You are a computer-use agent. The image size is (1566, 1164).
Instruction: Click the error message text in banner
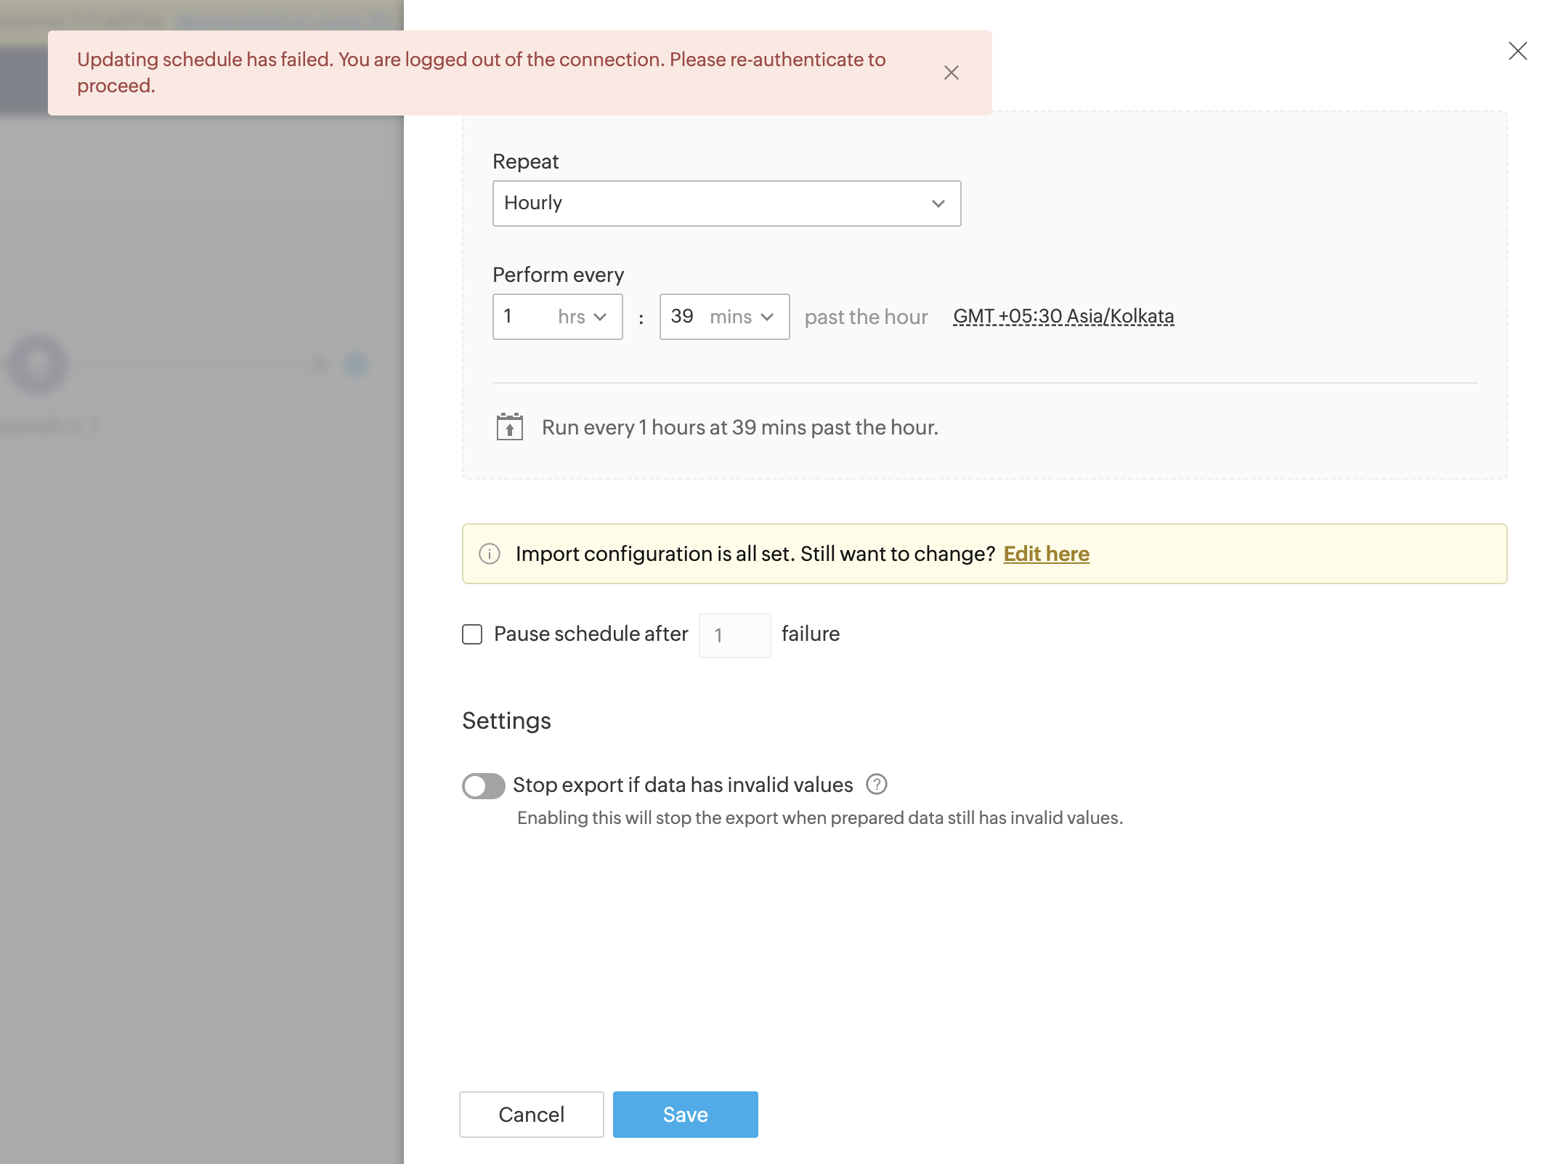pos(481,72)
